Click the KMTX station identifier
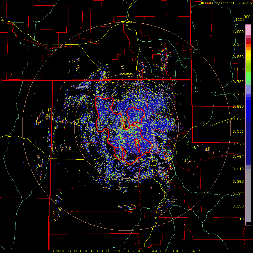 pyautogui.click(x=157, y=251)
